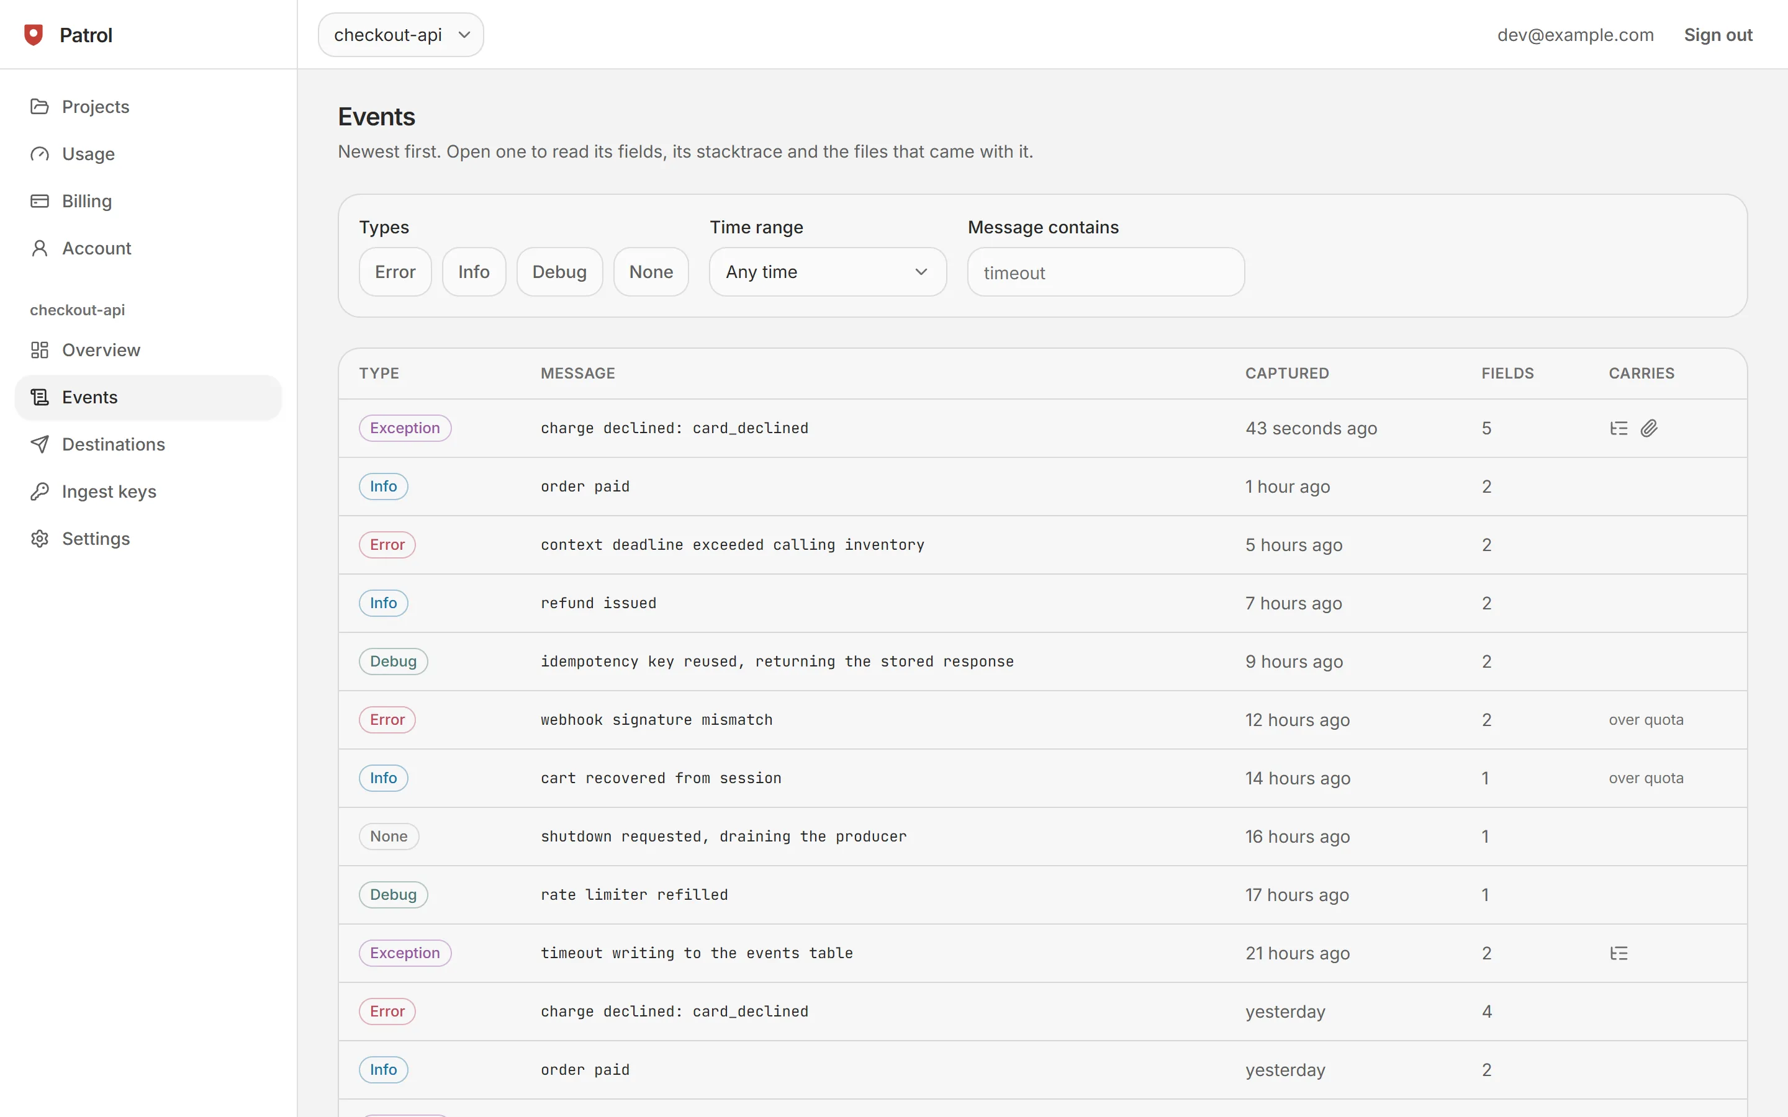Open Destinations for checkout-api

tap(148, 444)
